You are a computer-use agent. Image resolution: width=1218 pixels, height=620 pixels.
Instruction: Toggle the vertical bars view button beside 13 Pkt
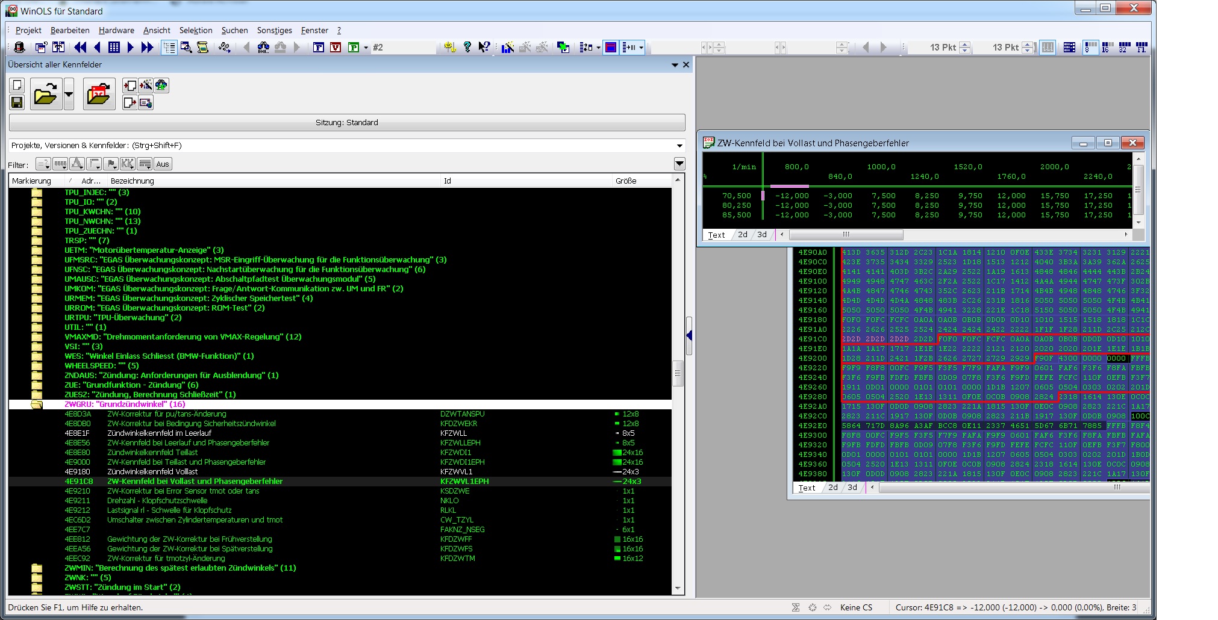click(x=1048, y=47)
